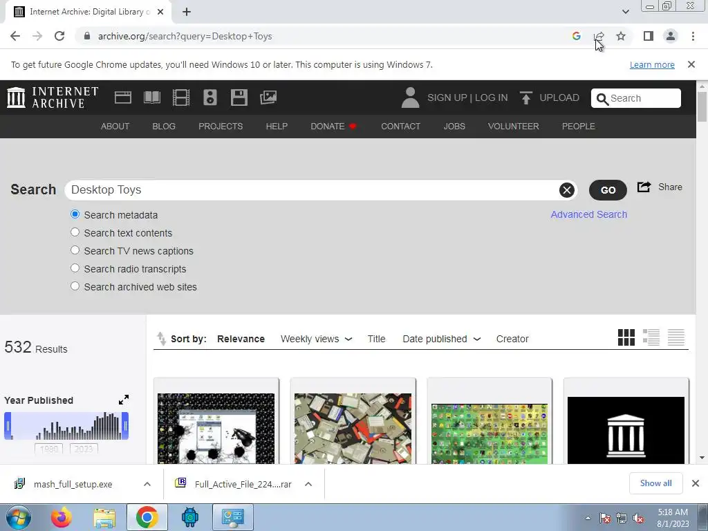
Task: Go back to previous page
Action: point(15,36)
